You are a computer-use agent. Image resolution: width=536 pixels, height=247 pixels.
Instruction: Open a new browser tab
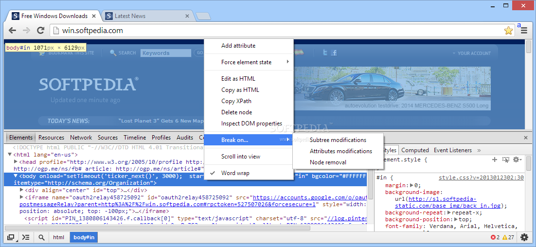203,16
